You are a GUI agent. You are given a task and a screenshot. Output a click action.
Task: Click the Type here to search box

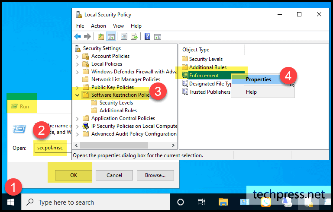tap(96, 202)
